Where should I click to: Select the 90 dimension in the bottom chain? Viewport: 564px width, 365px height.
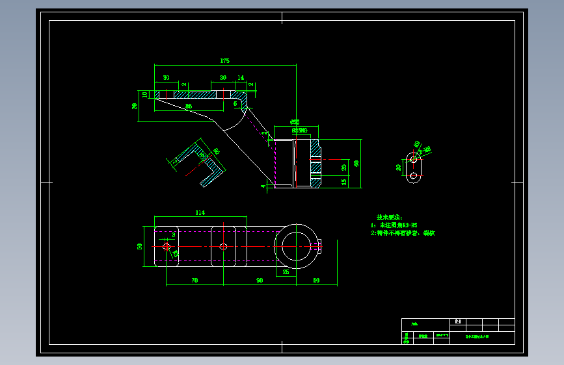point(260,280)
